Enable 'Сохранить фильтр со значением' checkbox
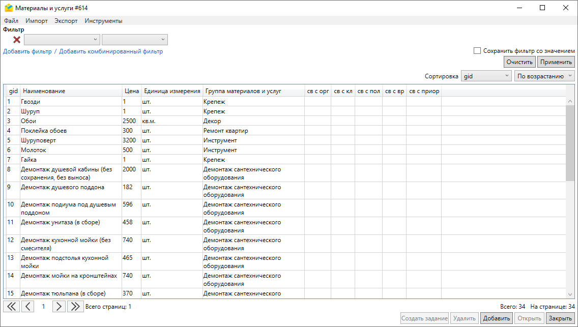The image size is (578, 327). coord(477,51)
